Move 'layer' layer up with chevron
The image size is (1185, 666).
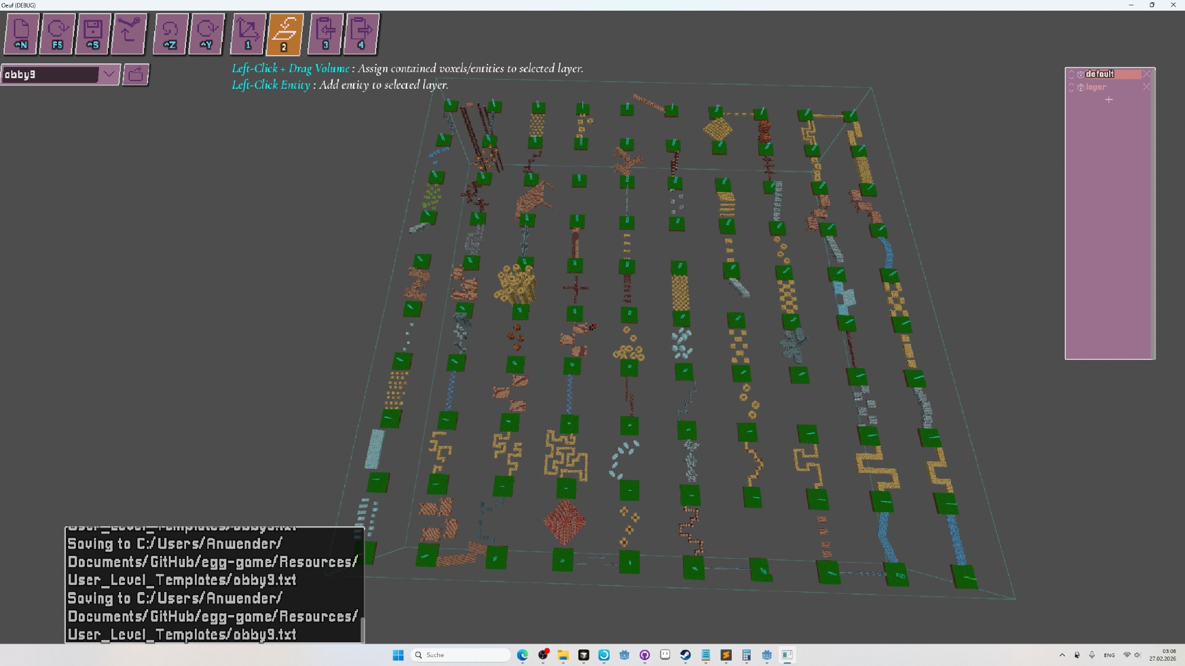tap(1071, 85)
